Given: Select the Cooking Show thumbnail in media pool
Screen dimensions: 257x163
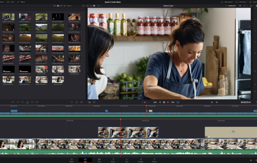Looking at the screenshot, I should coord(58,70).
